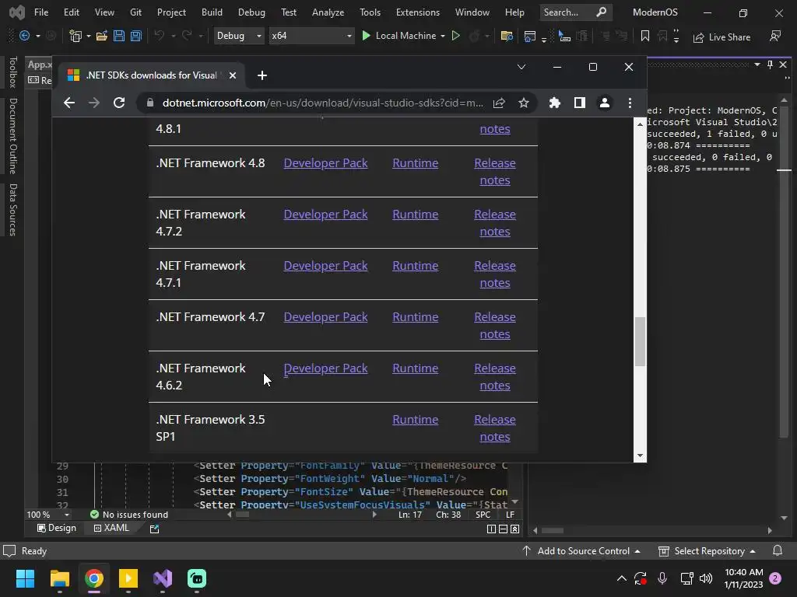This screenshot has width=797, height=597.
Task: Click the Chrome page vertical scrollbar thumb
Action: [640, 341]
